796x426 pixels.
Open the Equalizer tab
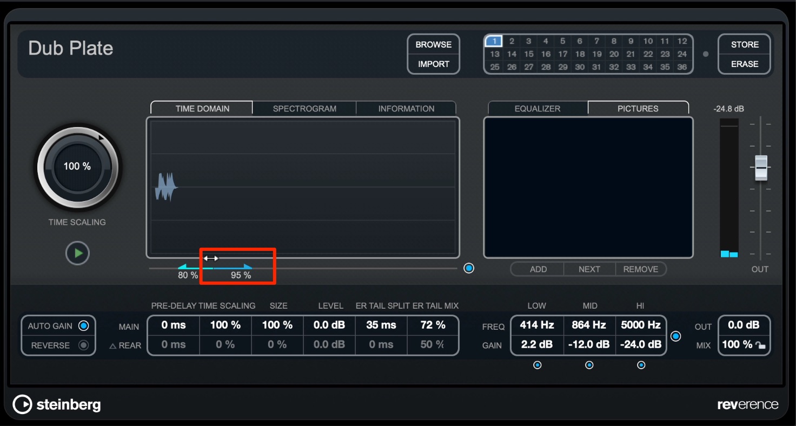(538, 109)
